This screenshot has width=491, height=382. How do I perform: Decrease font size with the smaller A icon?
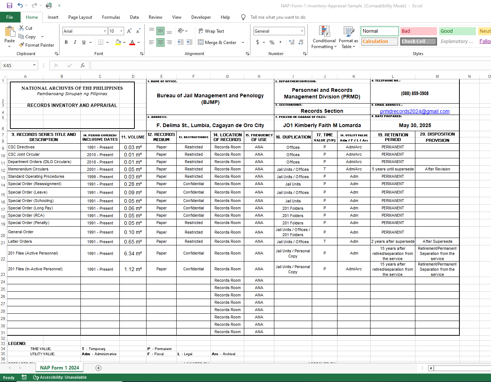click(138, 31)
